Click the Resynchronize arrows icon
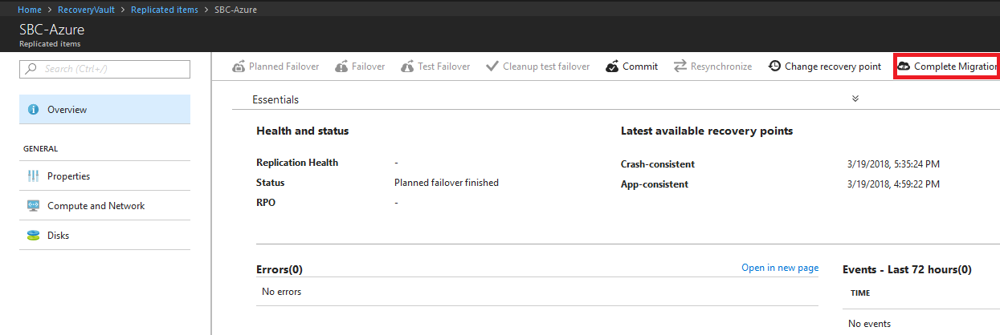Screen dimensions: 1000x335 pyautogui.click(x=680, y=67)
